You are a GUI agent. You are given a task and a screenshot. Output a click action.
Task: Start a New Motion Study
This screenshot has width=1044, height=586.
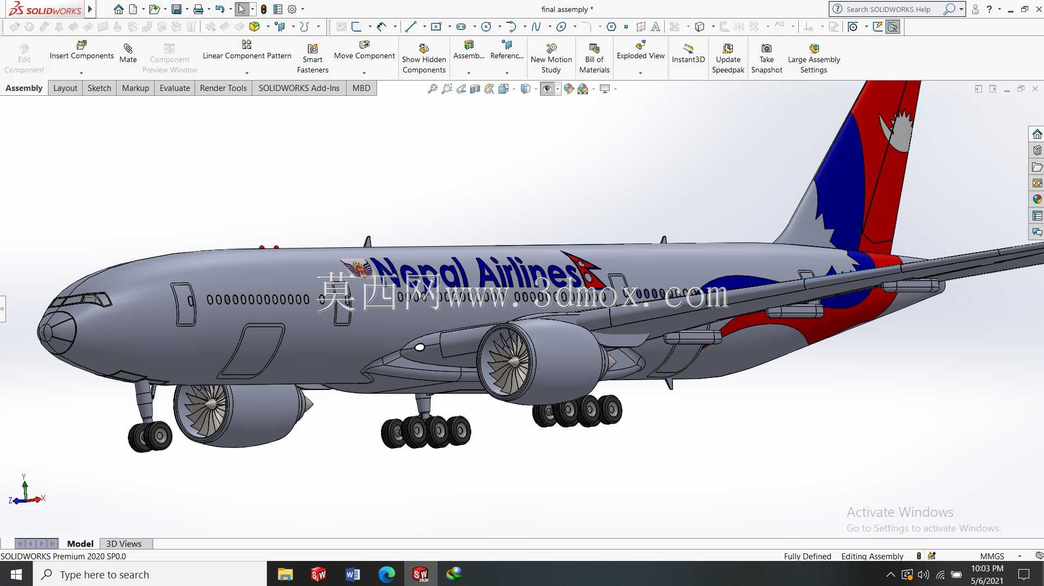pyautogui.click(x=551, y=59)
